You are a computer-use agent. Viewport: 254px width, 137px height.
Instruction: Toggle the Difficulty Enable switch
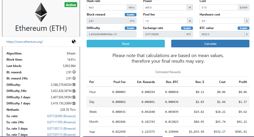[131, 28]
